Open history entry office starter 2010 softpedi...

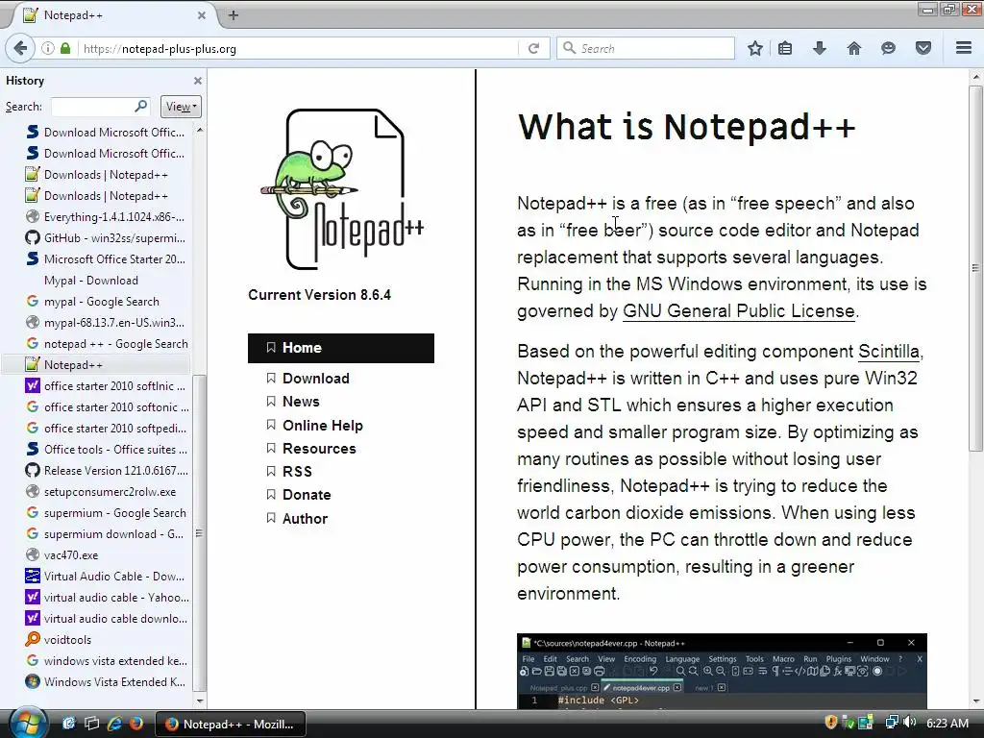106,429
